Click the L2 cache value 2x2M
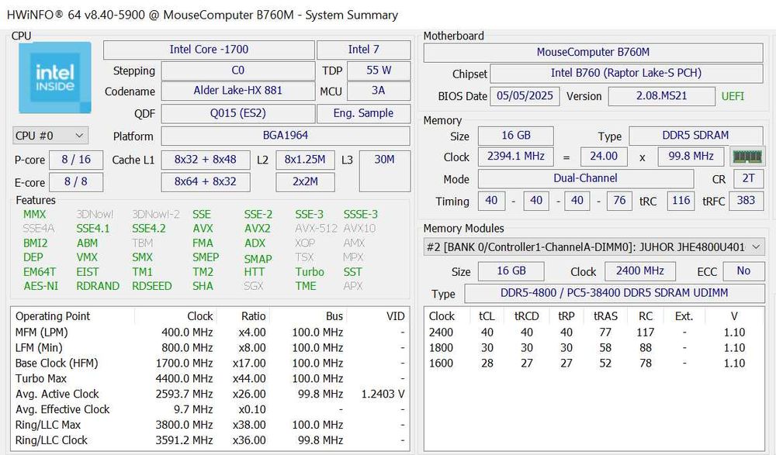This screenshot has width=776, height=455. (x=305, y=182)
